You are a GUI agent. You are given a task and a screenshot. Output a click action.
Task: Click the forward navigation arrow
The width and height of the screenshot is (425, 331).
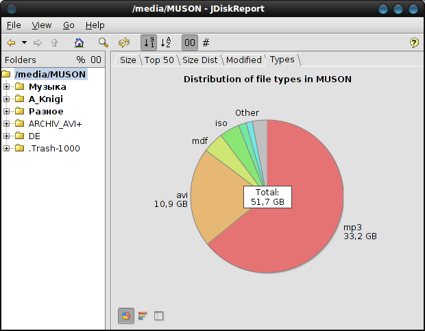[38, 42]
